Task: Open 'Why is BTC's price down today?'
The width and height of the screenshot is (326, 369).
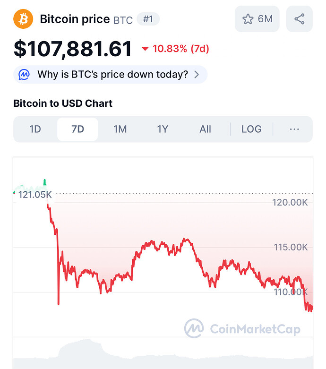Action: pos(112,74)
